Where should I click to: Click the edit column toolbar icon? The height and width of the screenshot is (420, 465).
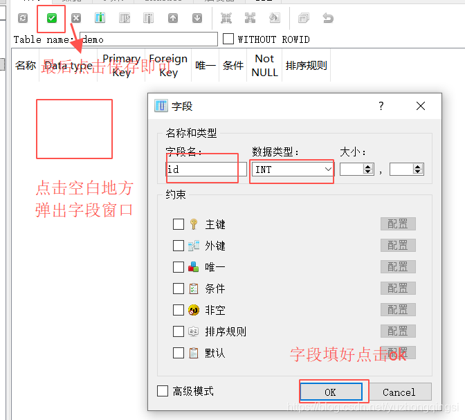[125, 18]
